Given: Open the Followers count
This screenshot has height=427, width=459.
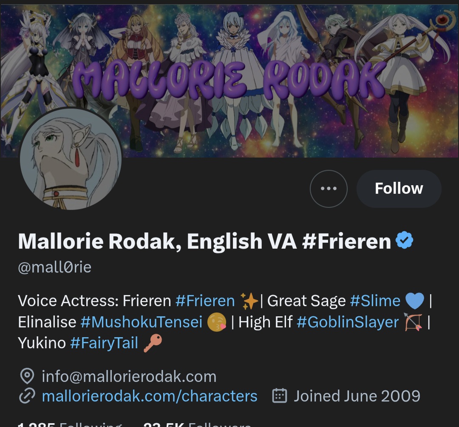Looking at the screenshot, I should tap(197, 424).
